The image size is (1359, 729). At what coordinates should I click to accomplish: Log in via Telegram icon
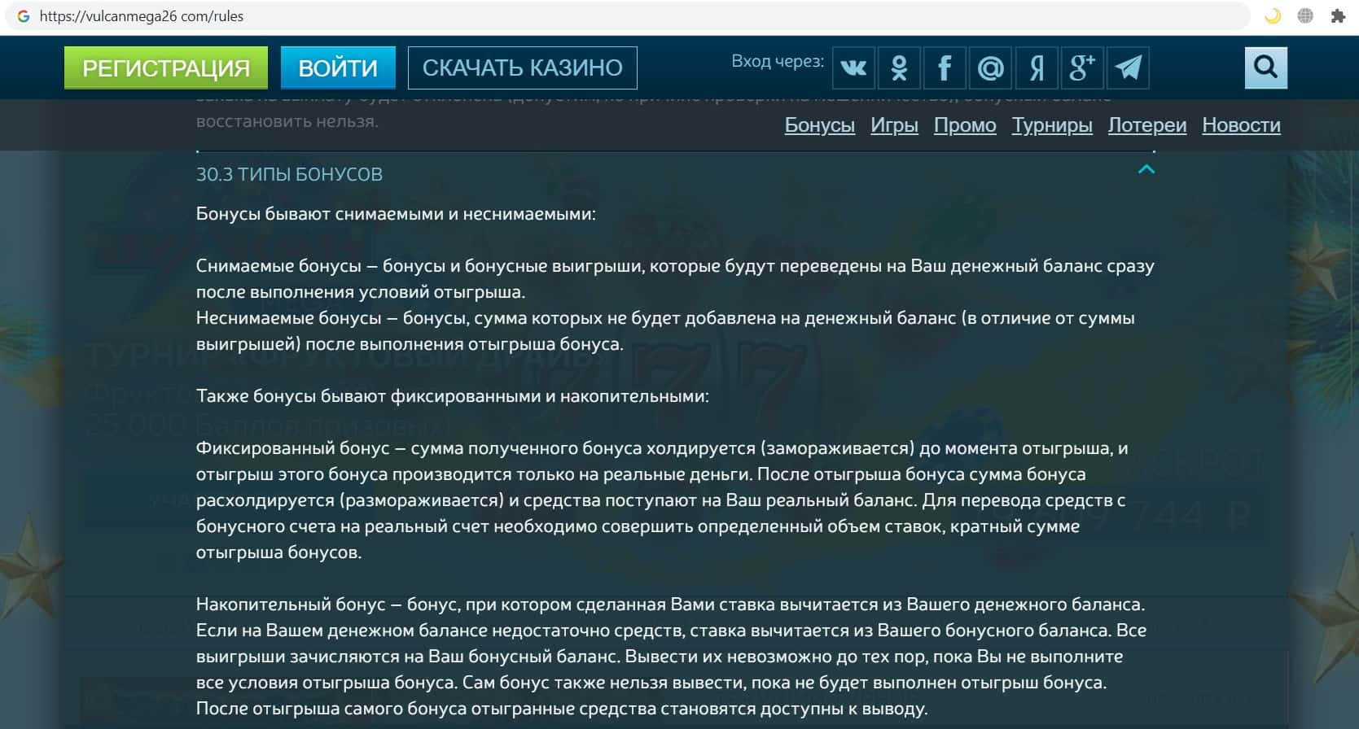click(1128, 68)
